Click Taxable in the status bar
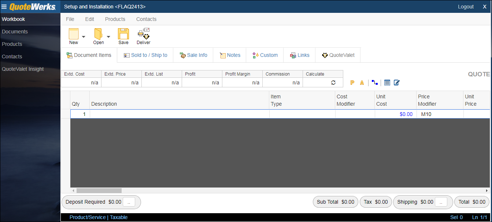This screenshot has height=222, width=492. click(x=119, y=217)
